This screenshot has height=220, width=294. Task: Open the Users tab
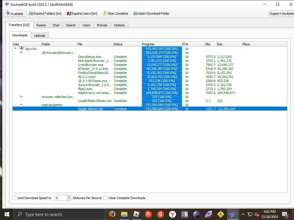86,25
